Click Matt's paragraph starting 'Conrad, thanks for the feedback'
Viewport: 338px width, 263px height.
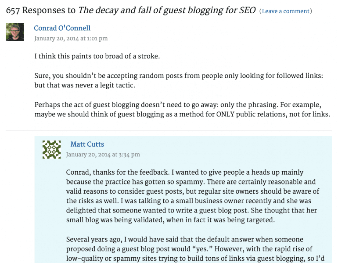193,196
